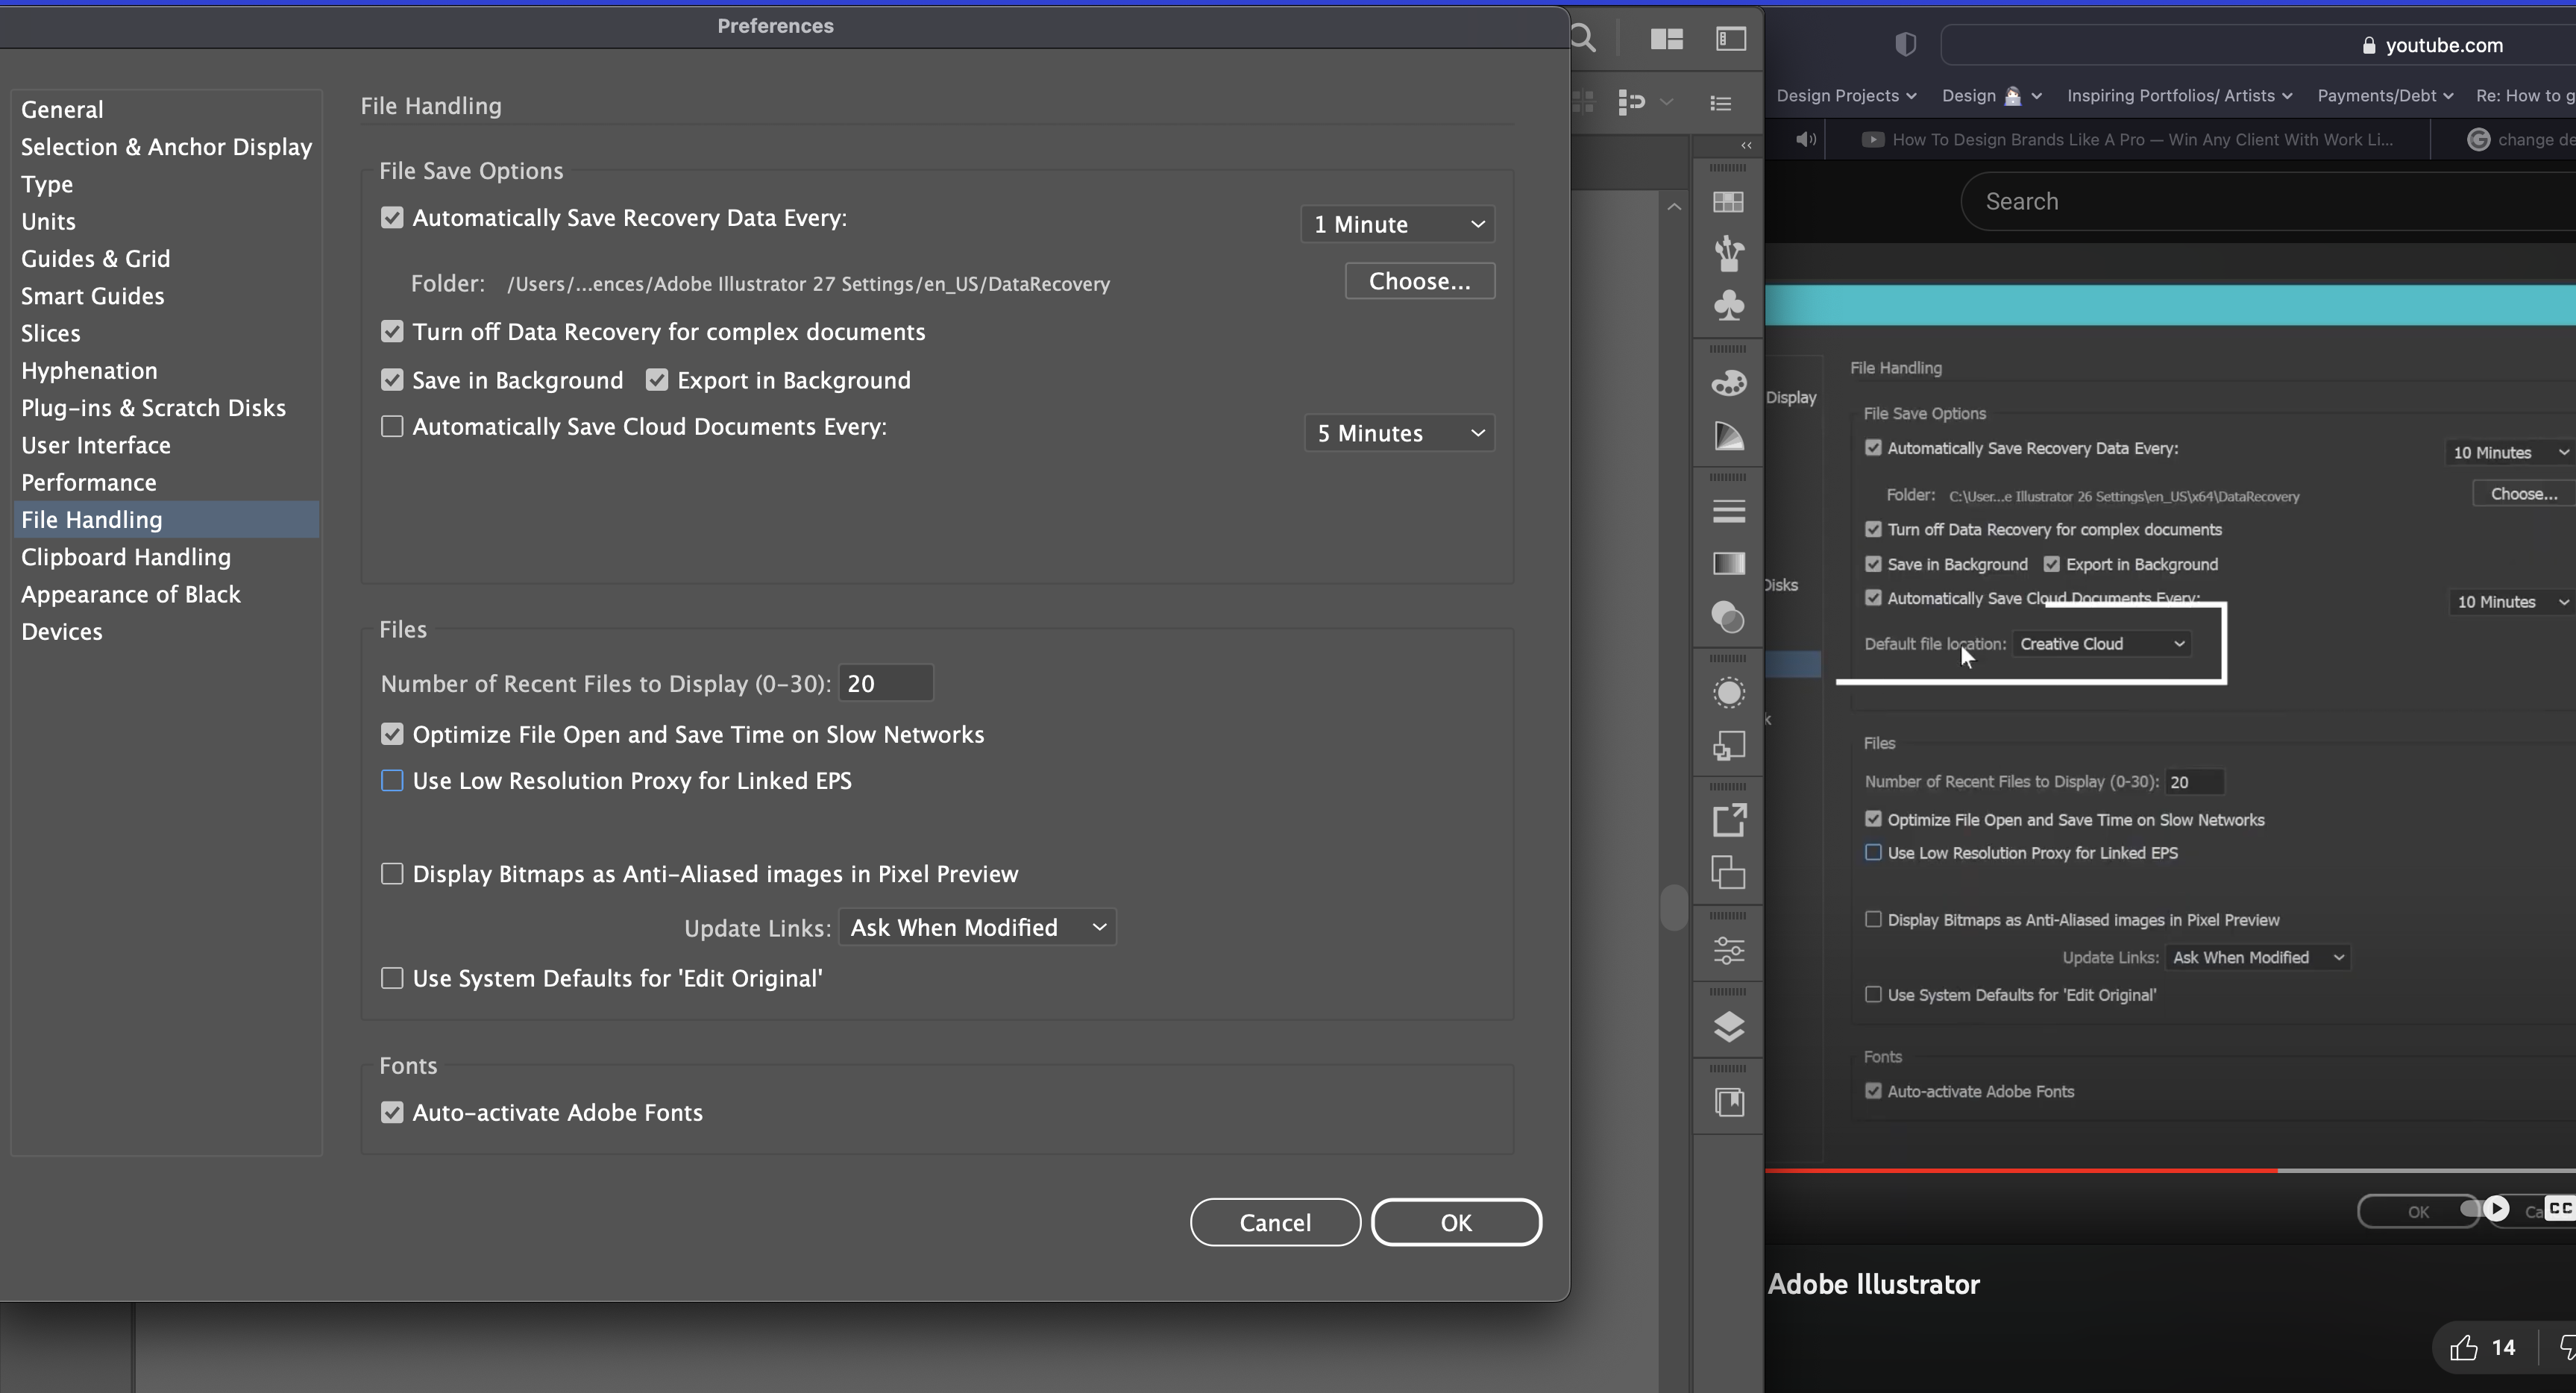Screen dimensions: 2576x1393
Task: Click the Choose... folder button
Action: pos(1419,281)
